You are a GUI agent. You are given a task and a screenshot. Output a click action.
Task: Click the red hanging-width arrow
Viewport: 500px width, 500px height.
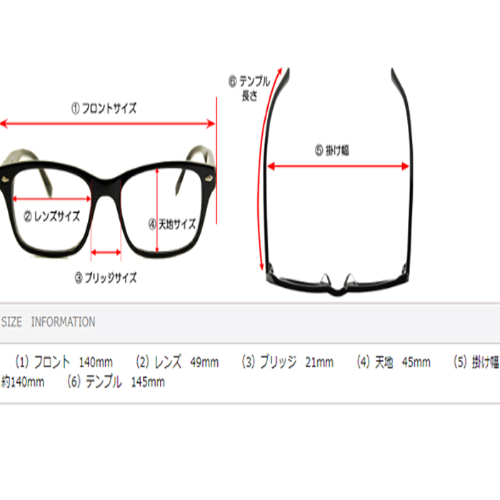pyautogui.click(x=338, y=166)
